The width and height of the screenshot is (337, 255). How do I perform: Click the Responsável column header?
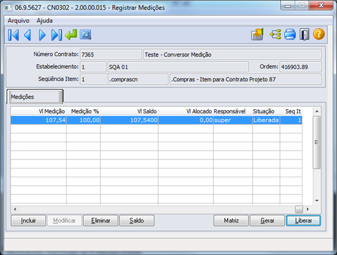tap(233, 111)
